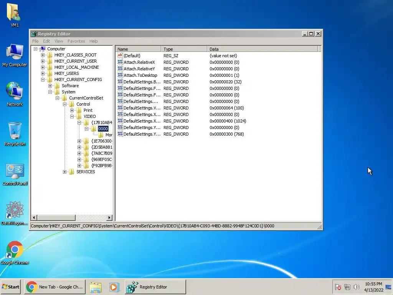Click the Attach.ToDesktop DWORD icon
The height and width of the screenshot is (295, 393).
pos(120,75)
